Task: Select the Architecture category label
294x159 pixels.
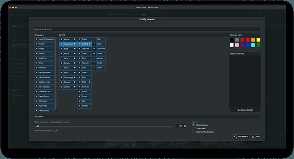Action: tap(68, 44)
